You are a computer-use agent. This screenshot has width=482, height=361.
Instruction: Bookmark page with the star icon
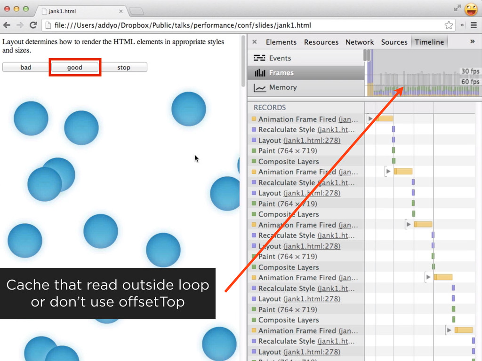coord(449,25)
